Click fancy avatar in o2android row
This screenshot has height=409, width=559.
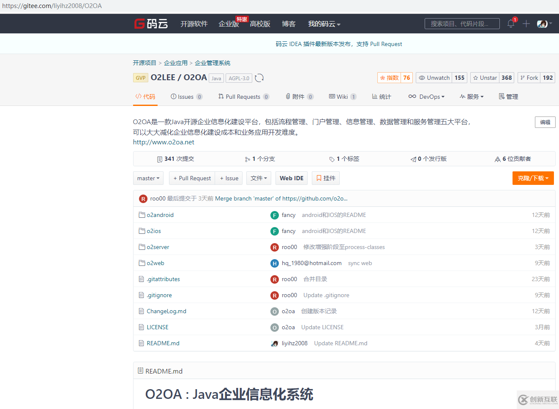click(275, 215)
